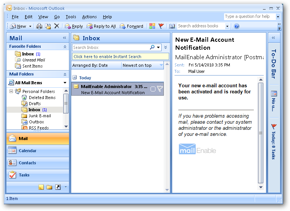This screenshot has height=211, width=290.
Task: Collapse the Today group
Action: click(75, 77)
